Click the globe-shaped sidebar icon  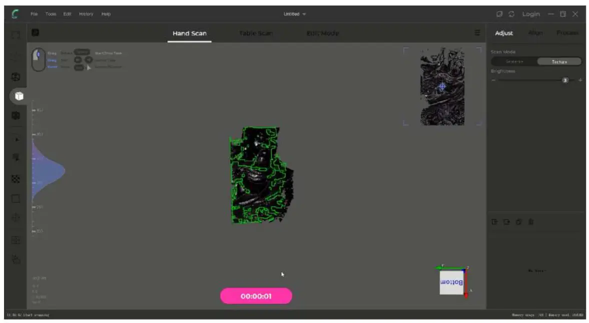pyautogui.click(x=16, y=77)
